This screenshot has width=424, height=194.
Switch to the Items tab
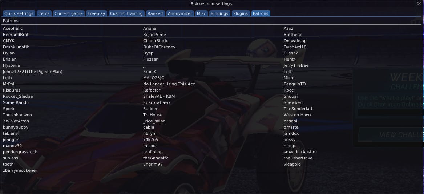[44, 13]
